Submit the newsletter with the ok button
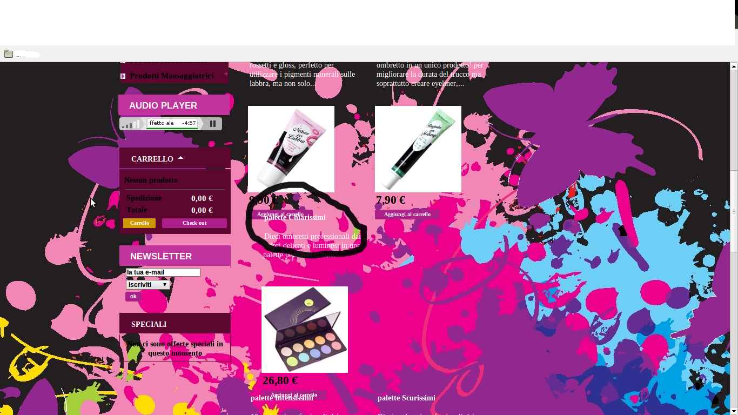738x415 pixels. pos(133,296)
